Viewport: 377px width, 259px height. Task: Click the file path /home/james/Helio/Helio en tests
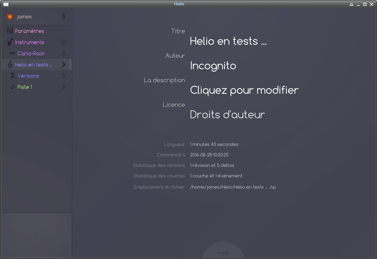(233, 187)
